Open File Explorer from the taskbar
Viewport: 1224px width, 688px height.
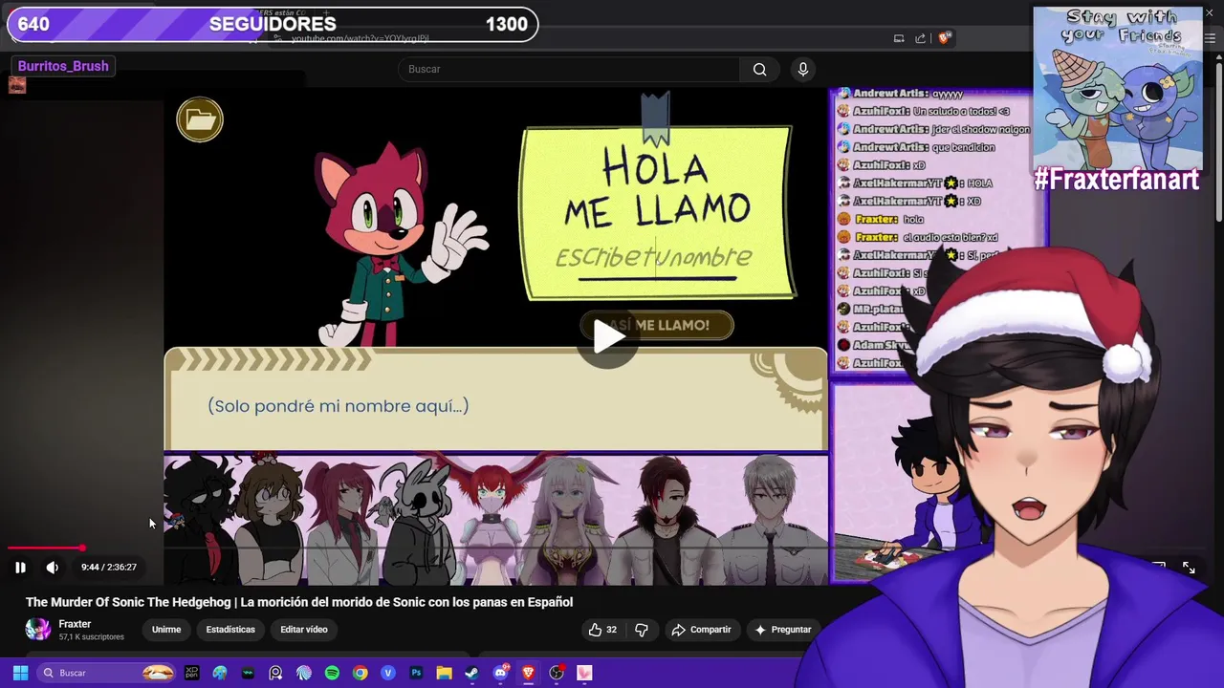[444, 673]
